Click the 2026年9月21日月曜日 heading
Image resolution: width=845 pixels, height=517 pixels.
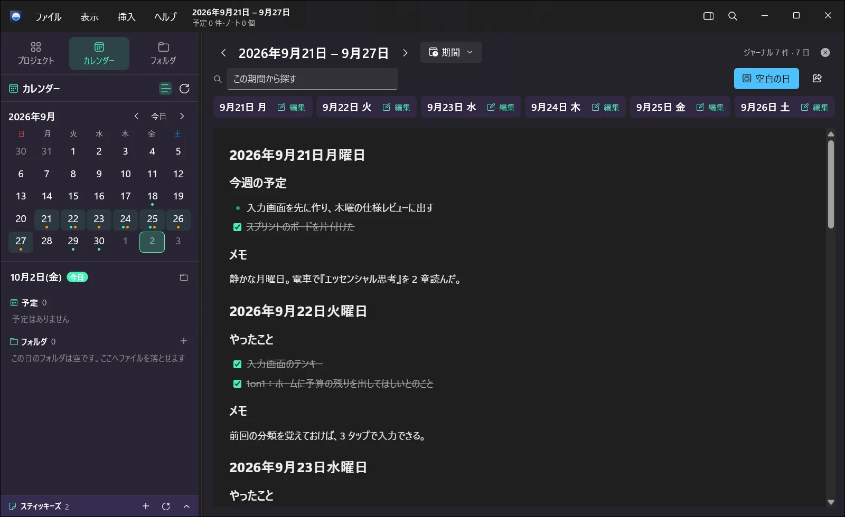[x=297, y=155]
